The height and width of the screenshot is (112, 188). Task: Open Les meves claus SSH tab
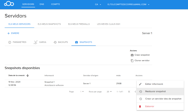109,24
